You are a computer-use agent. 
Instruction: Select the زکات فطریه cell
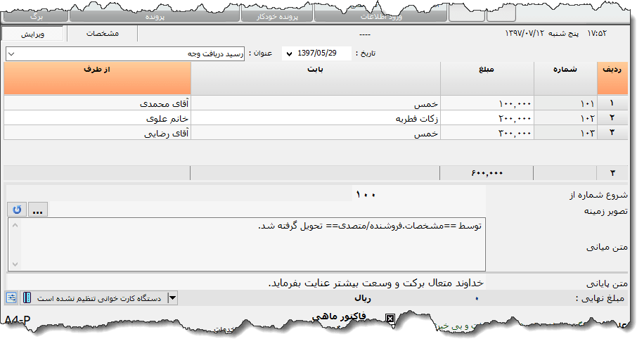[x=316, y=118]
